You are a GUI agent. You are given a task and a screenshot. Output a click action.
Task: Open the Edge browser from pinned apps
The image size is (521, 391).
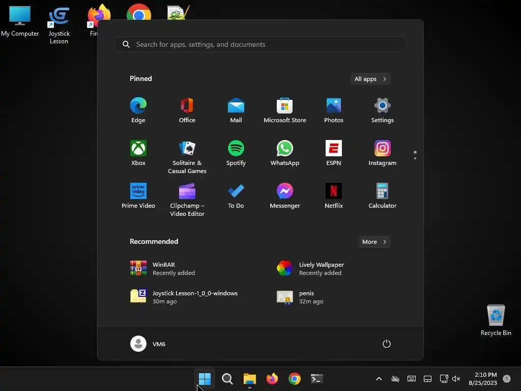138,110
